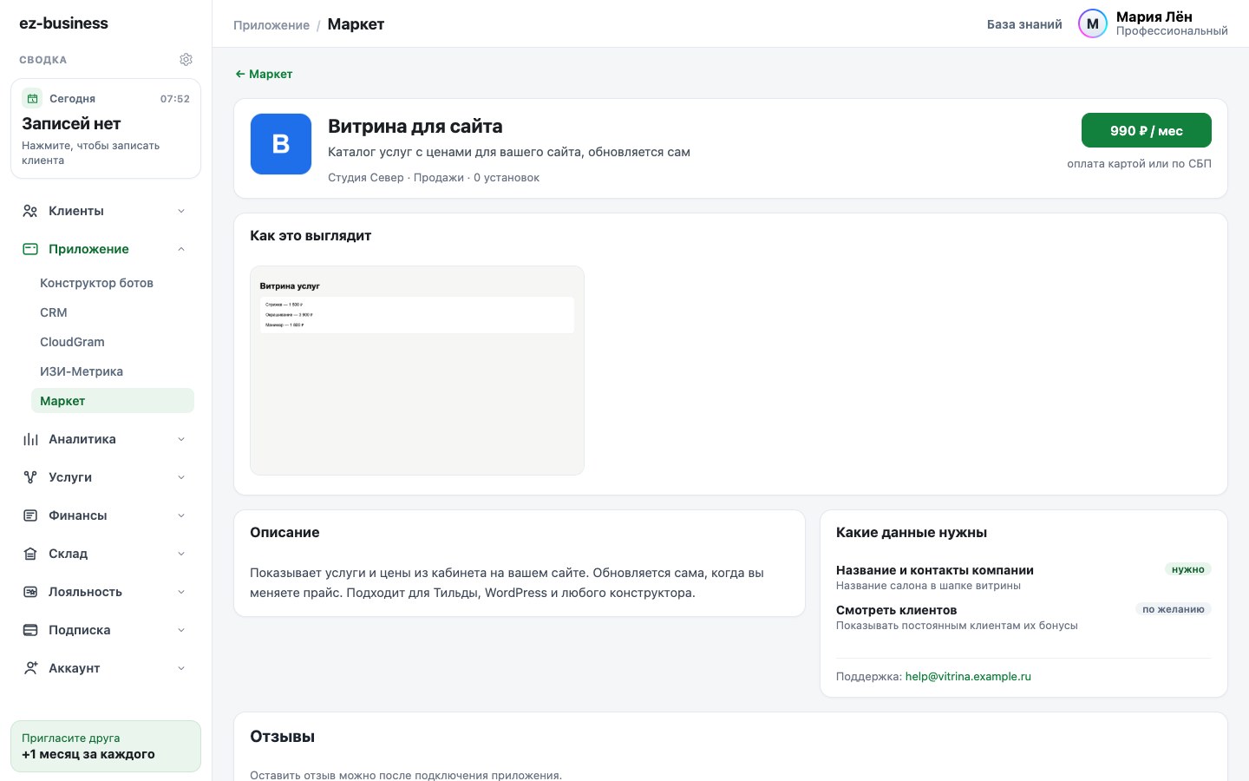Click the Клиенты people icon
Viewport: 1249px width, 781px height.
click(30, 211)
